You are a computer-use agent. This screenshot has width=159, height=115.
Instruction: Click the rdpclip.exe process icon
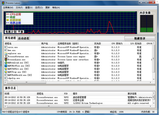pos(6,78)
